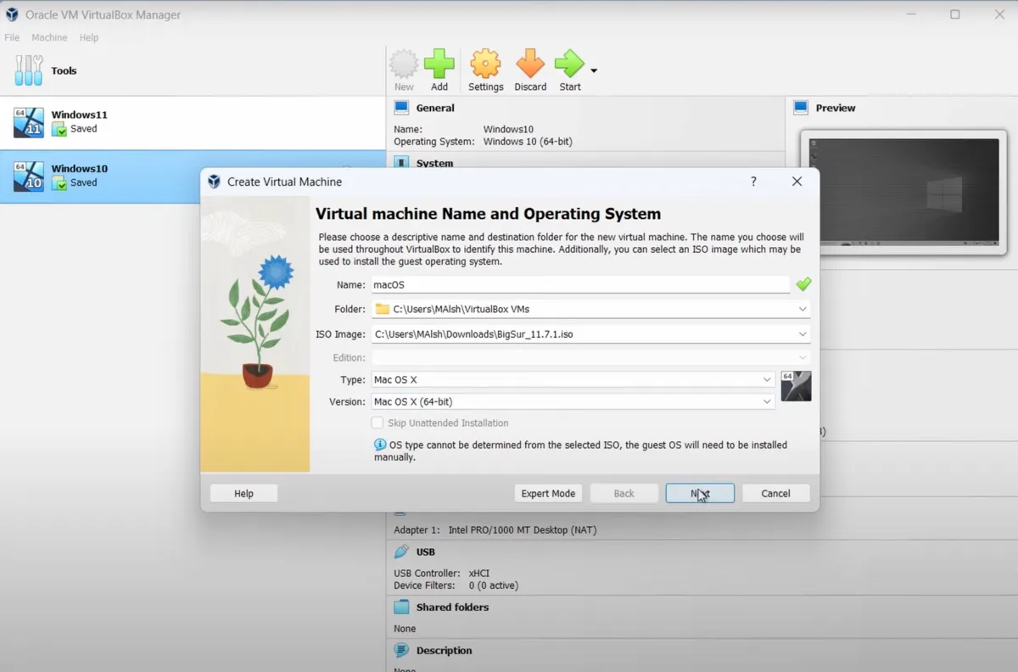Expand the Type dropdown

point(767,380)
